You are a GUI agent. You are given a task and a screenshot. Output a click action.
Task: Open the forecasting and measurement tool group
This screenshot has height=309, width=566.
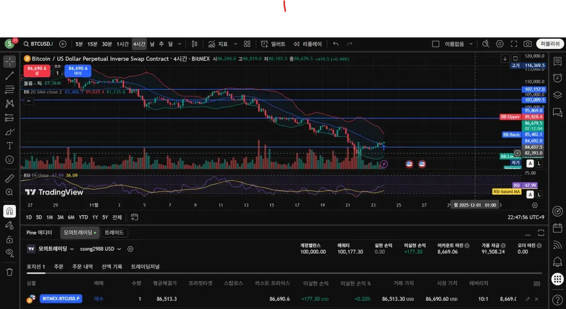click(x=10, y=118)
